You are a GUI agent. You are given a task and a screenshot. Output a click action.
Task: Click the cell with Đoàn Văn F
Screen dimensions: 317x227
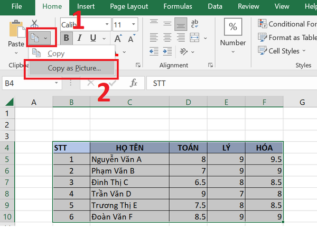[x=129, y=216]
